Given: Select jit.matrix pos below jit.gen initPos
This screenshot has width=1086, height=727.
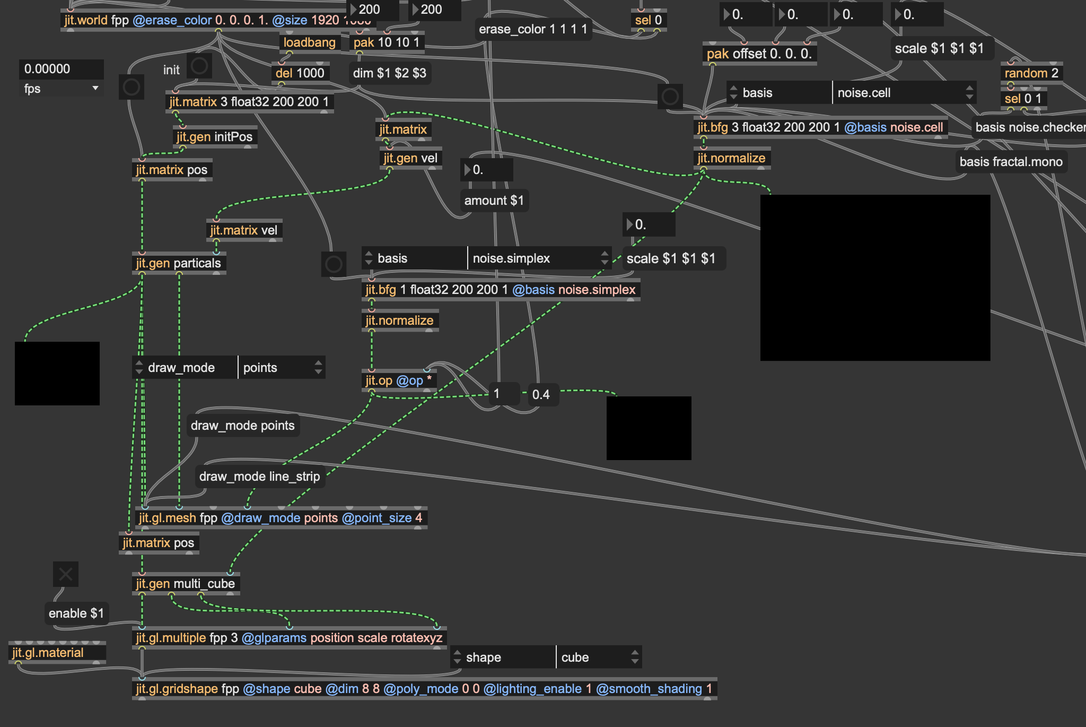Looking at the screenshot, I should (172, 170).
